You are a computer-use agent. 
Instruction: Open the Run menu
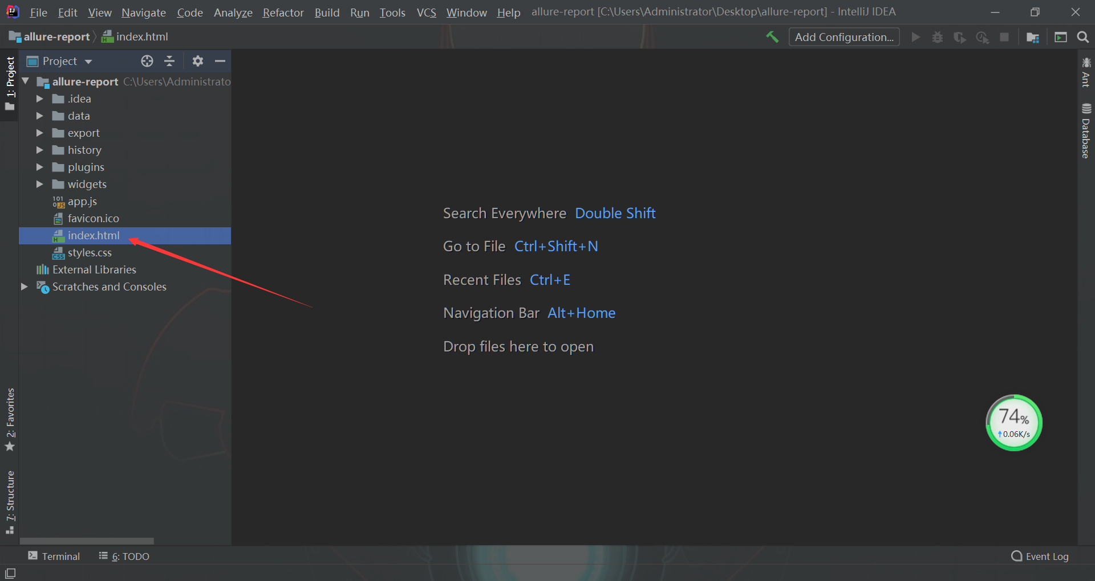[360, 12]
